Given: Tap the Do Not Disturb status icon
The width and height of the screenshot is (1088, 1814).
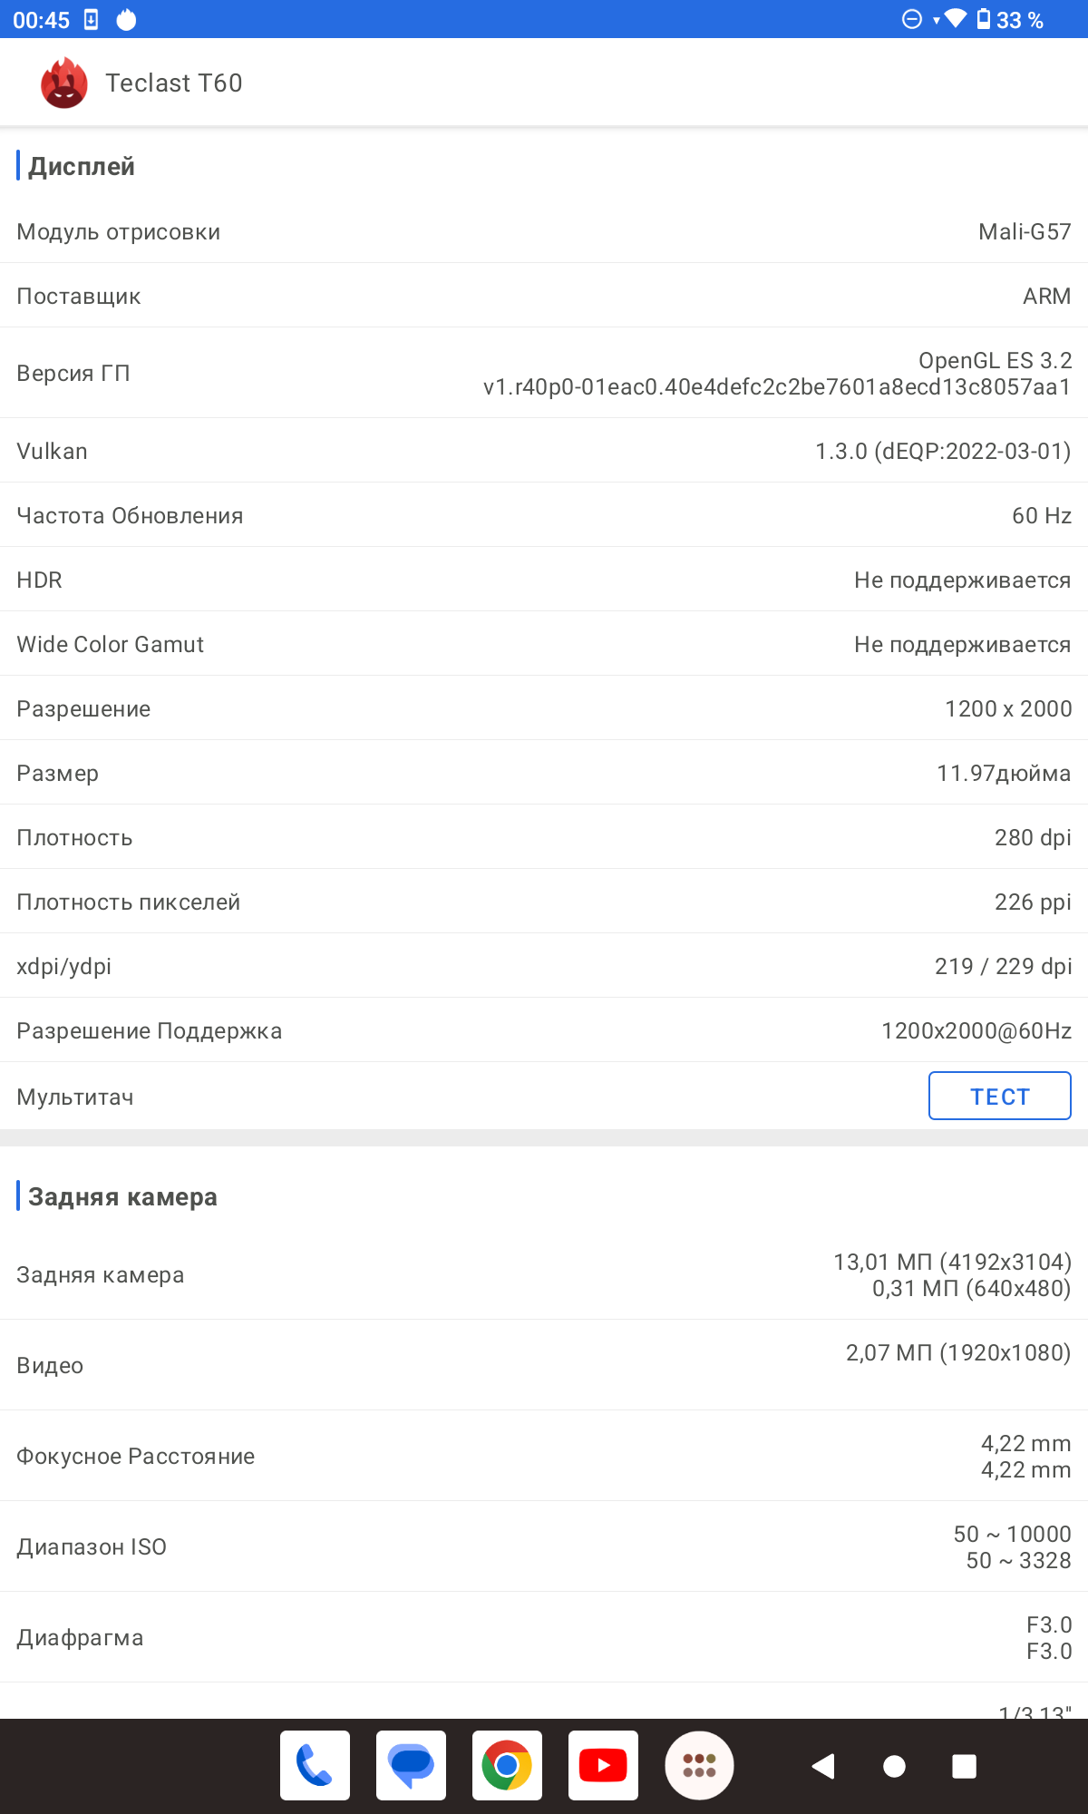Looking at the screenshot, I should pos(912,19).
